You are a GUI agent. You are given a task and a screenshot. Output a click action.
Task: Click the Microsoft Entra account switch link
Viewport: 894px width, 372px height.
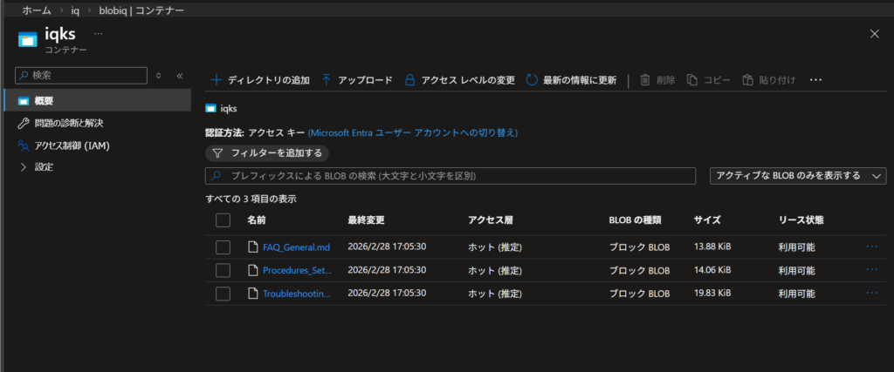[x=412, y=133]
